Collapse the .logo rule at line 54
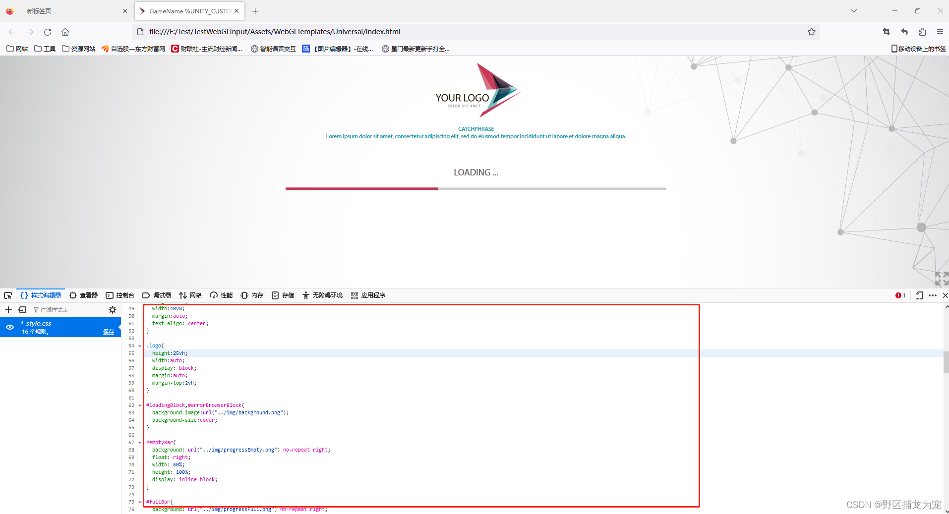This screenshot has height=514, width=949. point(139,345)
